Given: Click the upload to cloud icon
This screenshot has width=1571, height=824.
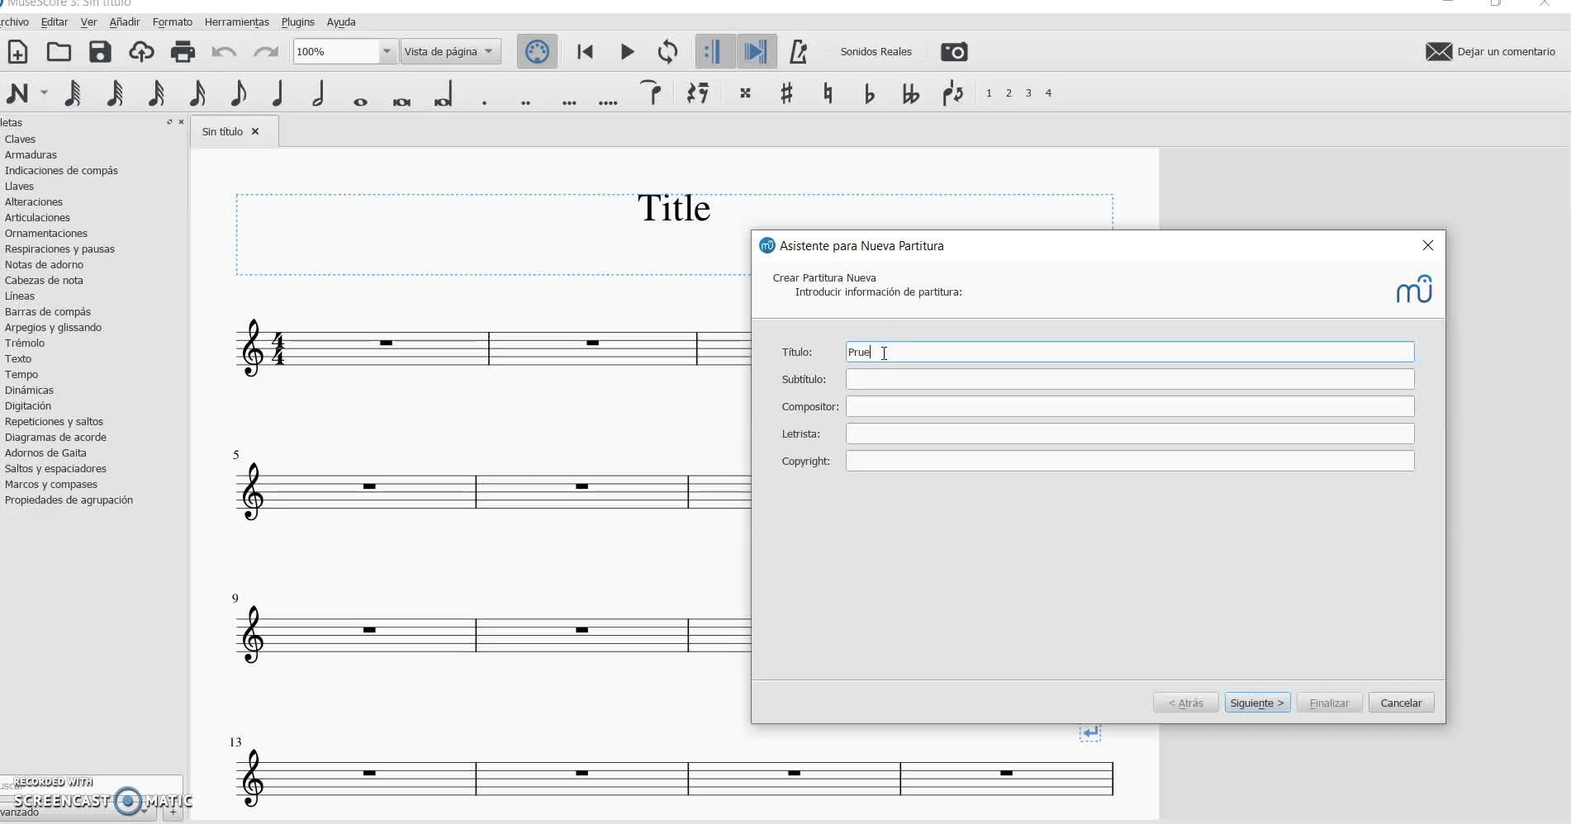Looking at the screenshot, I should click(141, 52).
